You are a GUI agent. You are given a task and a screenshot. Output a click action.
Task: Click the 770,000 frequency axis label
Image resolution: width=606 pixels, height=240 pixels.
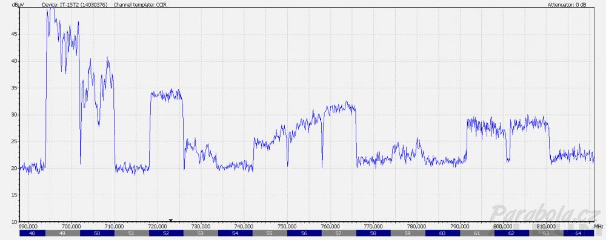(373, 226)
